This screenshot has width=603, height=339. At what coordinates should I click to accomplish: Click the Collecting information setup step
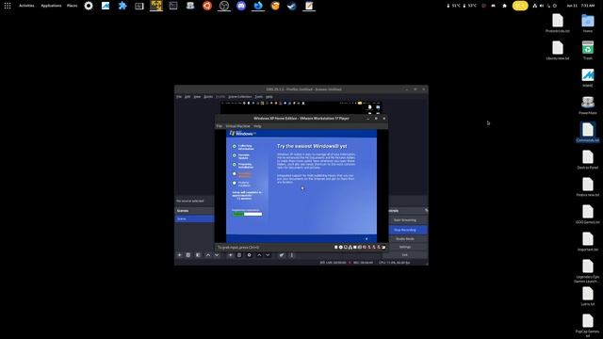pos(243,147)
